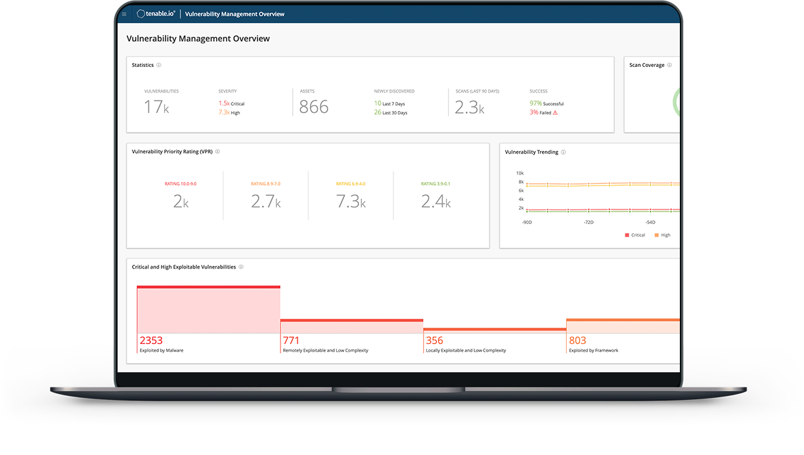Click the Failed scans warning icon
This screenshot has width=804, height=455.
pyautogui.click(x=555, y=113)
